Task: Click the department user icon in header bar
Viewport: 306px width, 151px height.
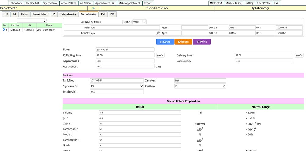Action: coord(94,8)
